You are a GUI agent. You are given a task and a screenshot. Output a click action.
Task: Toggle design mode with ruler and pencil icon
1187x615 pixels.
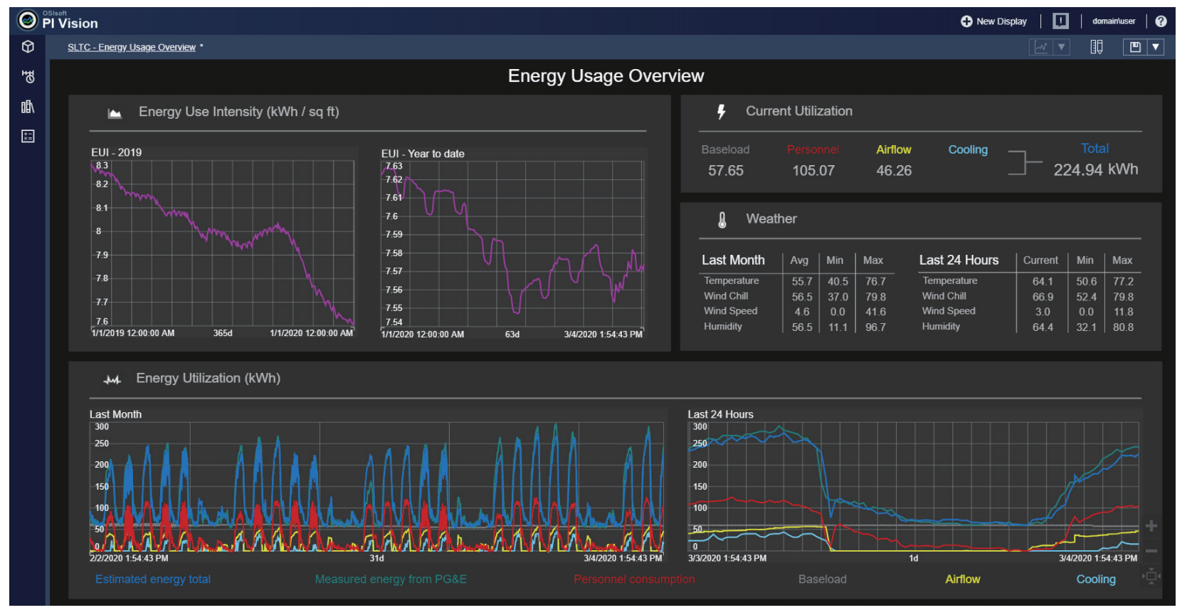[x=1097, y=47]
